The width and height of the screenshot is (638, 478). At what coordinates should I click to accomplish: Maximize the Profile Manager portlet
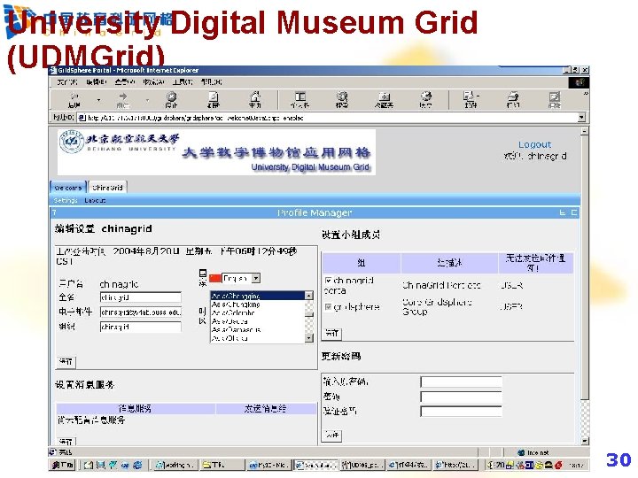[574, 212]
